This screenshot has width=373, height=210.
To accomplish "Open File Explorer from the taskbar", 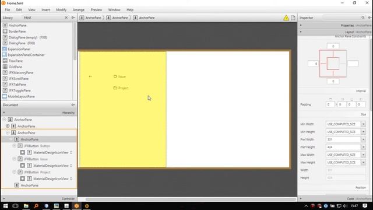I will tap(26, 206).
